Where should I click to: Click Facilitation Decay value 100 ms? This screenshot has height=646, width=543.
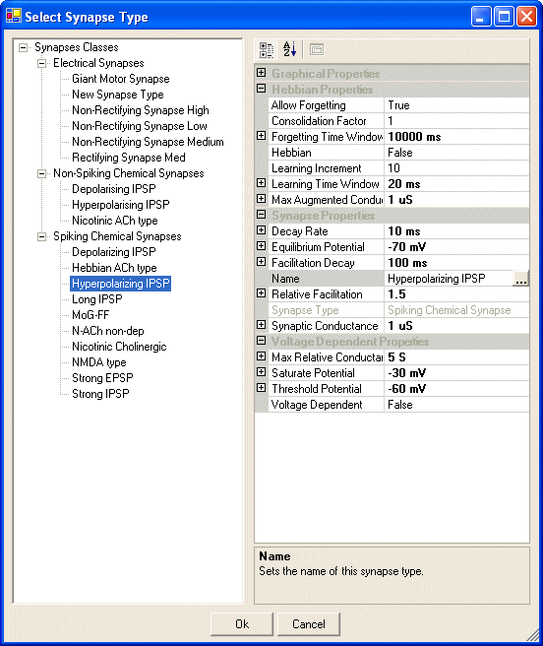click(457, 263)
